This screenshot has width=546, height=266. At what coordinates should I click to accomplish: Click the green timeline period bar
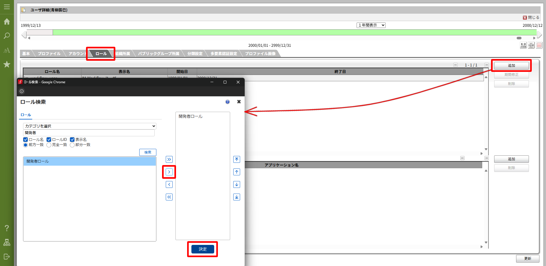[285, 33]
